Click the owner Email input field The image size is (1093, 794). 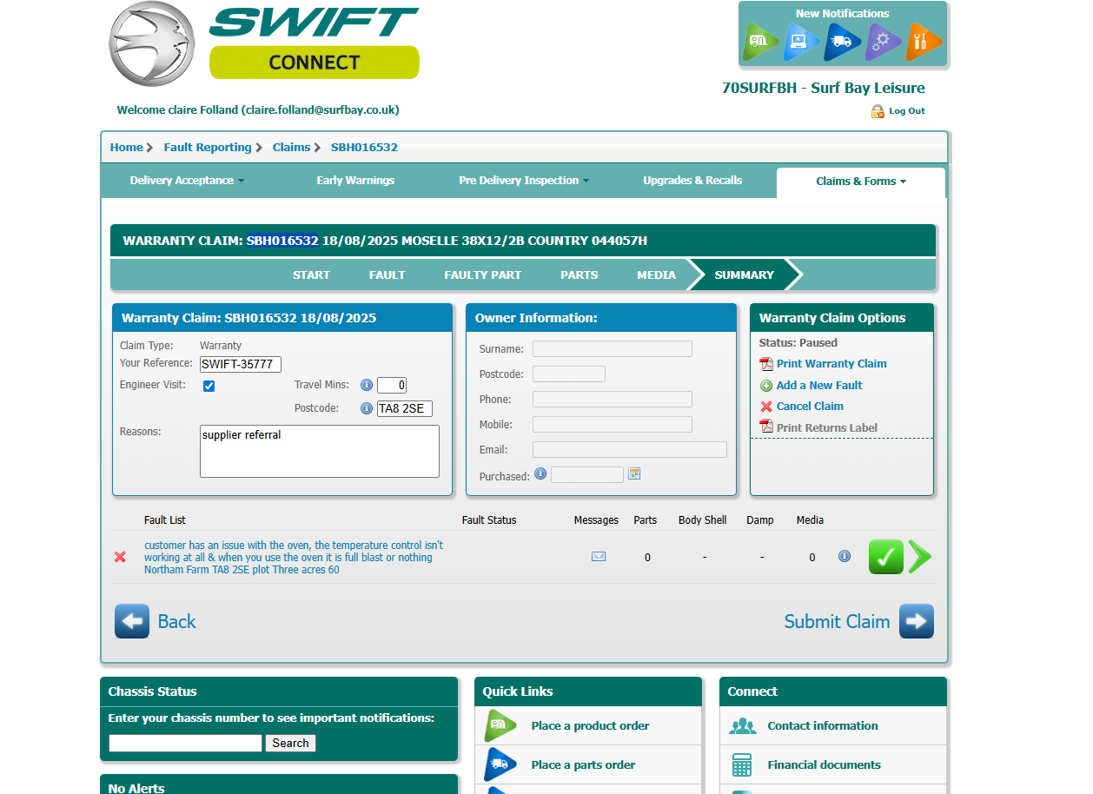tap(630, 450)
